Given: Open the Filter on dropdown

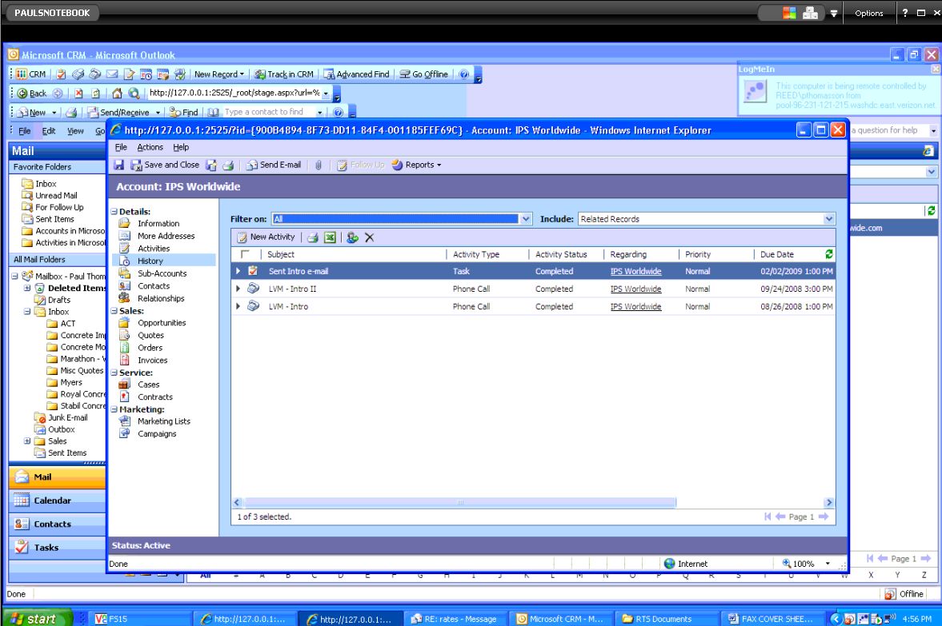Looking at the screenshot, I should (526, 219).
